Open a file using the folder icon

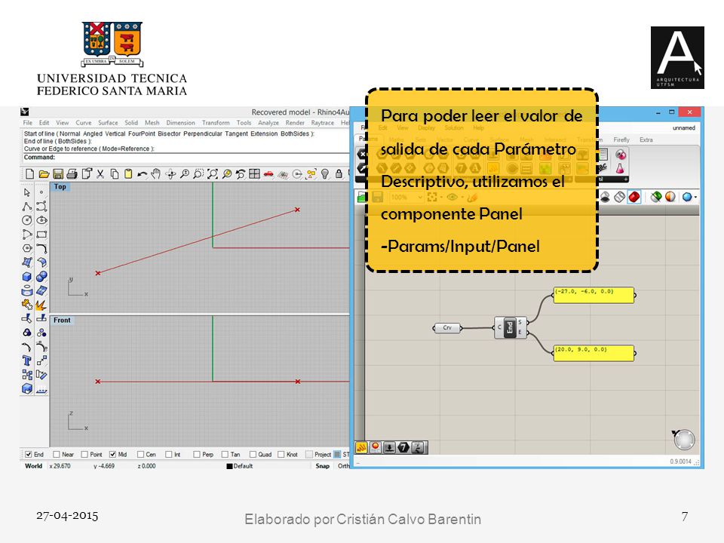coord(44,174)
